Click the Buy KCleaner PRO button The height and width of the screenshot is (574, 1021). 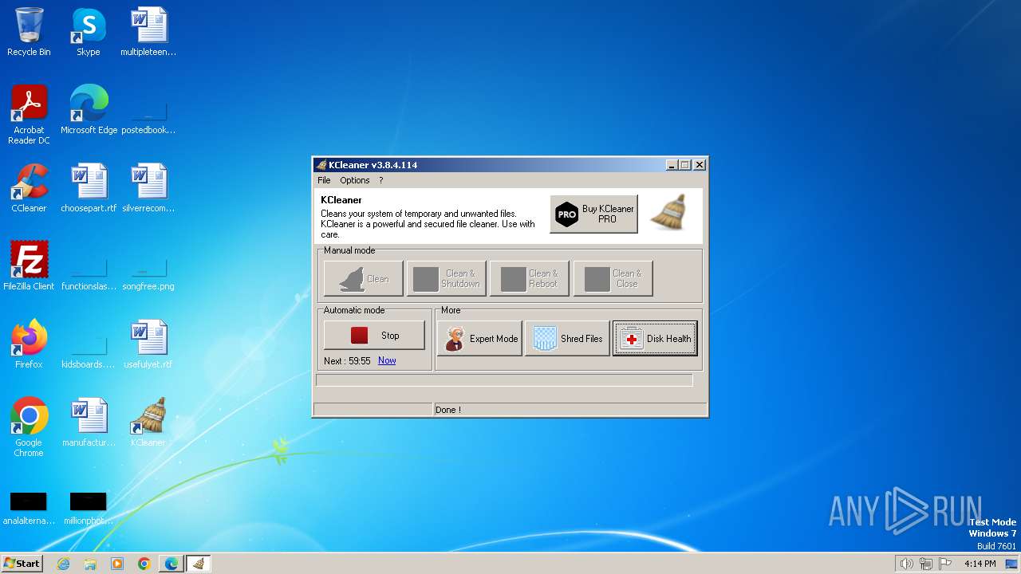[x=593, y=214]
